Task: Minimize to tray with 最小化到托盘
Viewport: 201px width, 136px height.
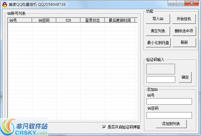Action: 158,43
